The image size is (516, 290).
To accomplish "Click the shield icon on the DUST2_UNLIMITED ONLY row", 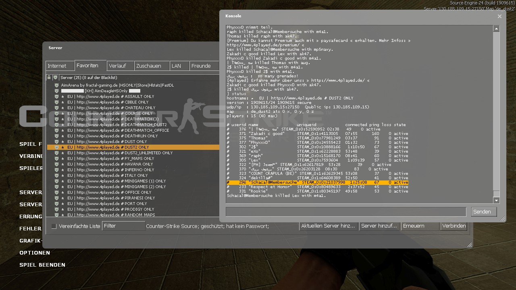I will [57, 153].
